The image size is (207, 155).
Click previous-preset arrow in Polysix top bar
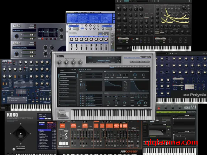coord(170,53)
